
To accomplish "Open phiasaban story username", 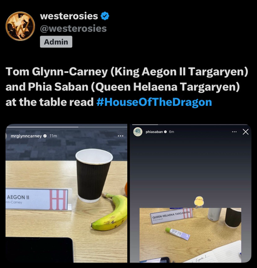I will [154, 132].
